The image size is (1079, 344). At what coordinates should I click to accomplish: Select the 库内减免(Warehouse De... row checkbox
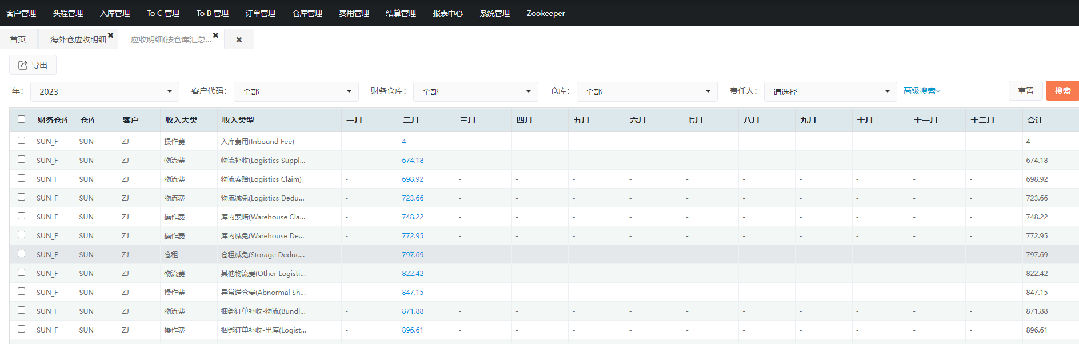pyautogui.click(x=21, y=235)
